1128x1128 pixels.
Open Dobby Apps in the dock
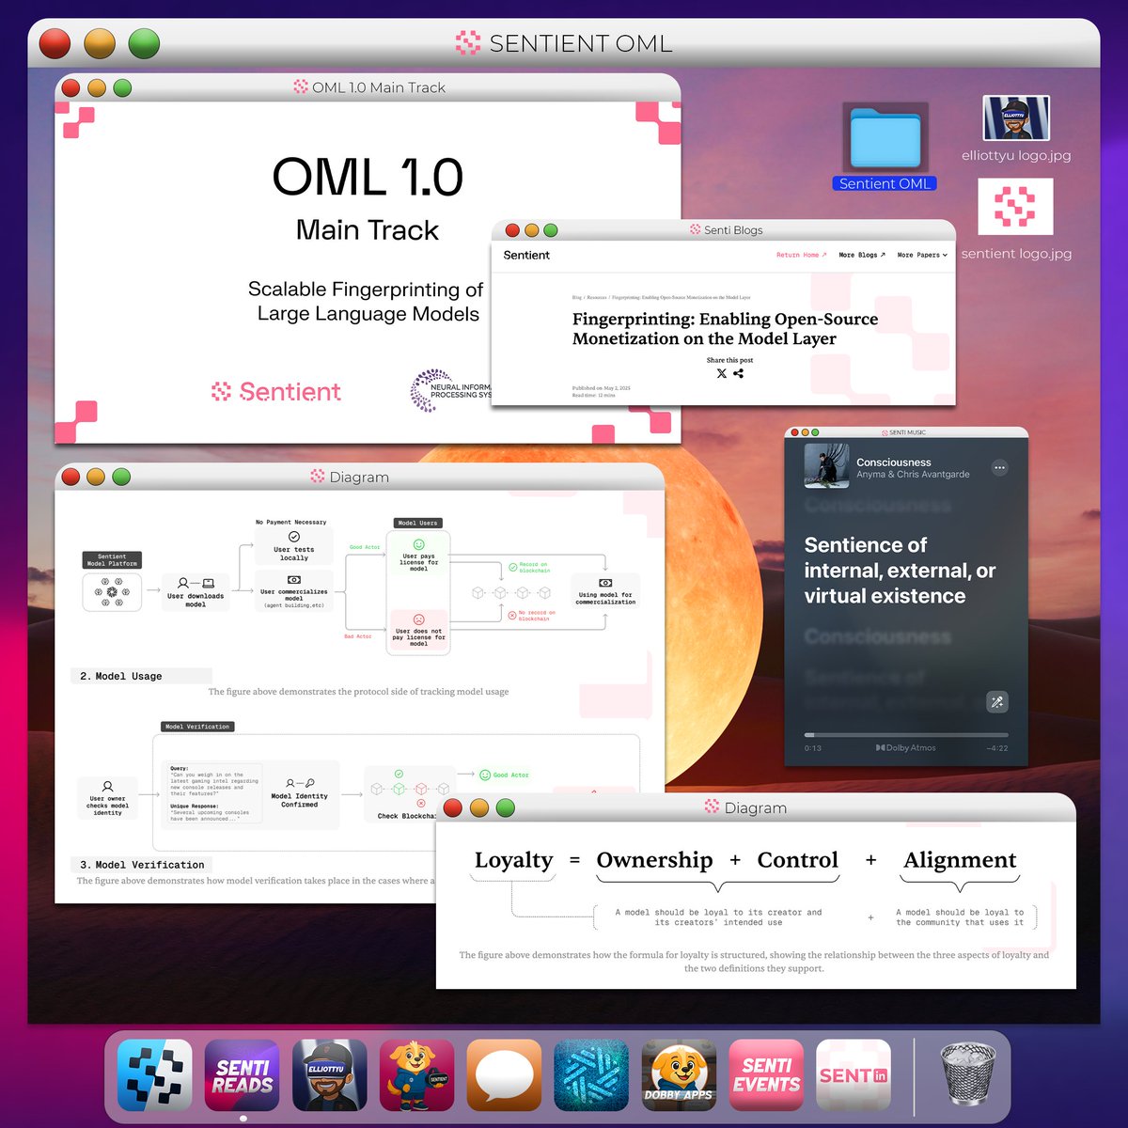[x=679, y=1075]
